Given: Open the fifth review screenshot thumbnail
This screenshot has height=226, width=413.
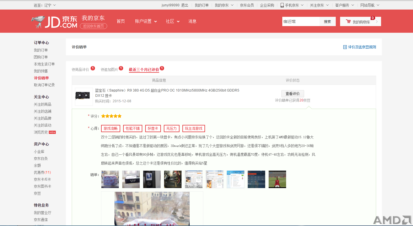Looking at the screenshot, I should point(194,179).
